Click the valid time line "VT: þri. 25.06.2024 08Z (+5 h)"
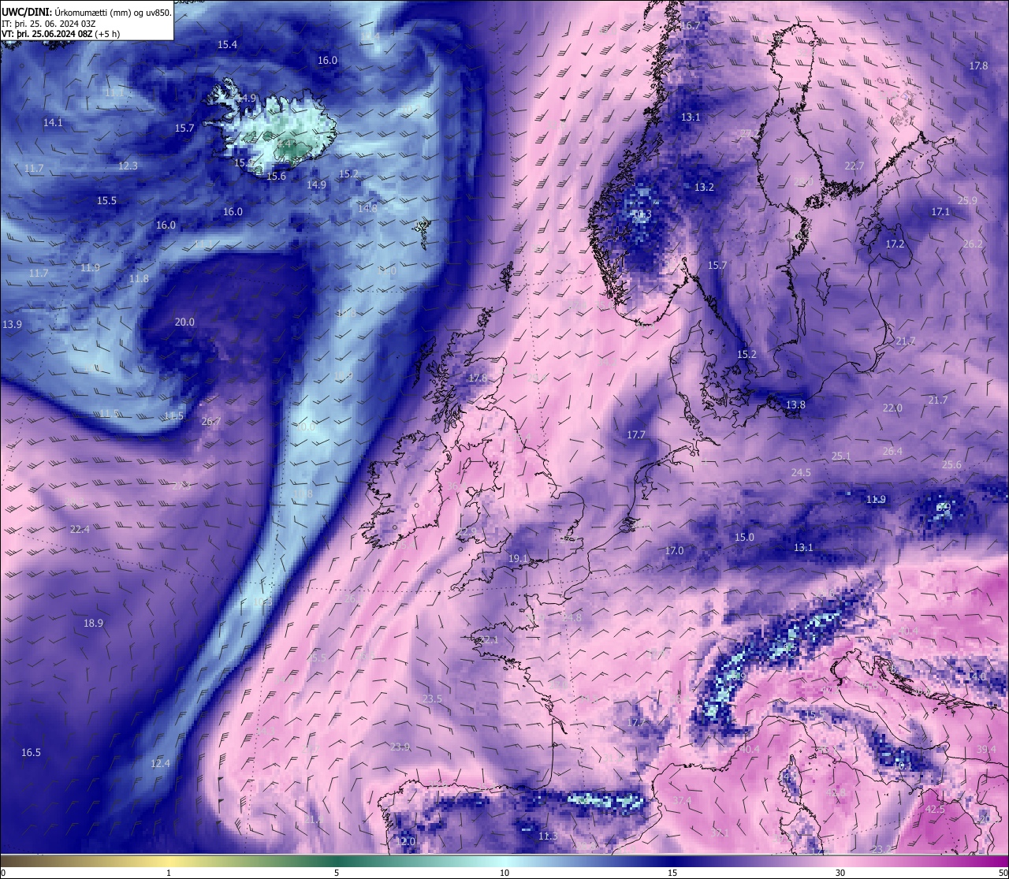Viewport: 1009px width, 879px height. [x=61, y=34]
